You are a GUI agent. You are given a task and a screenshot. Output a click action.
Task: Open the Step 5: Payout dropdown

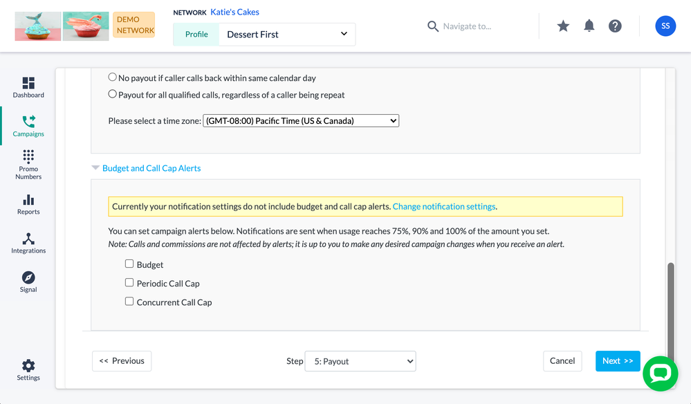(x=360, y=361)
